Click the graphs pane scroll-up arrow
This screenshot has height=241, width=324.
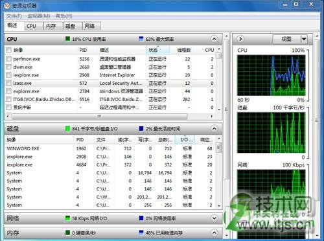(317, 36)
